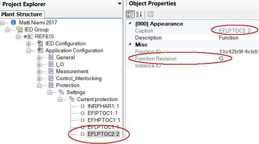Select the REF615 device icon
Viewport: 259px width, 144px height.
tap(30, 36)
